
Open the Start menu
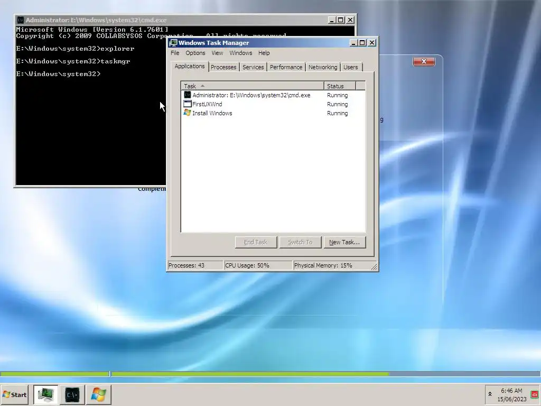(x=14, y=394)
